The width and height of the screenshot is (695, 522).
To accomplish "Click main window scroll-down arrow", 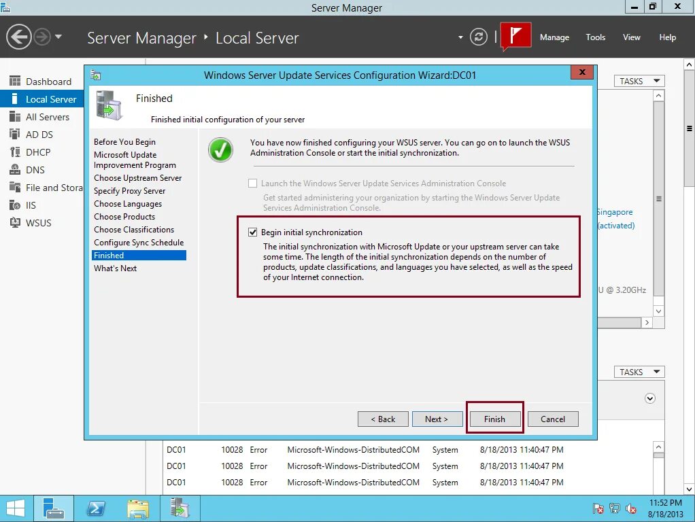I will click(690, 489).
